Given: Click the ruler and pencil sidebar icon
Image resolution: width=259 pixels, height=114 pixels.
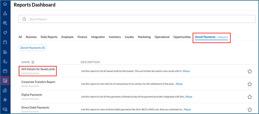Looking at the screenshot, I should [x=5, y=52].
